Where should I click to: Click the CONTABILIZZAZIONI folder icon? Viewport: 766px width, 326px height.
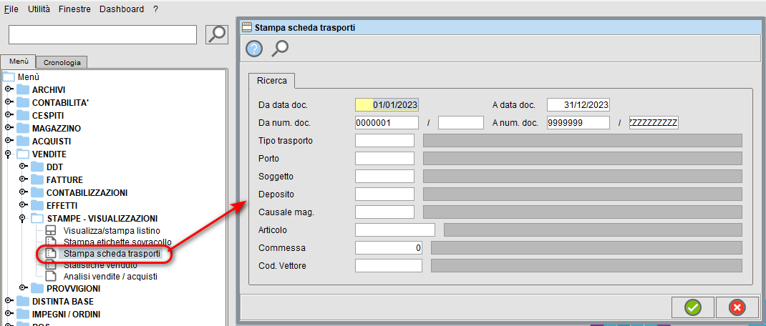[x=37, y=192]
